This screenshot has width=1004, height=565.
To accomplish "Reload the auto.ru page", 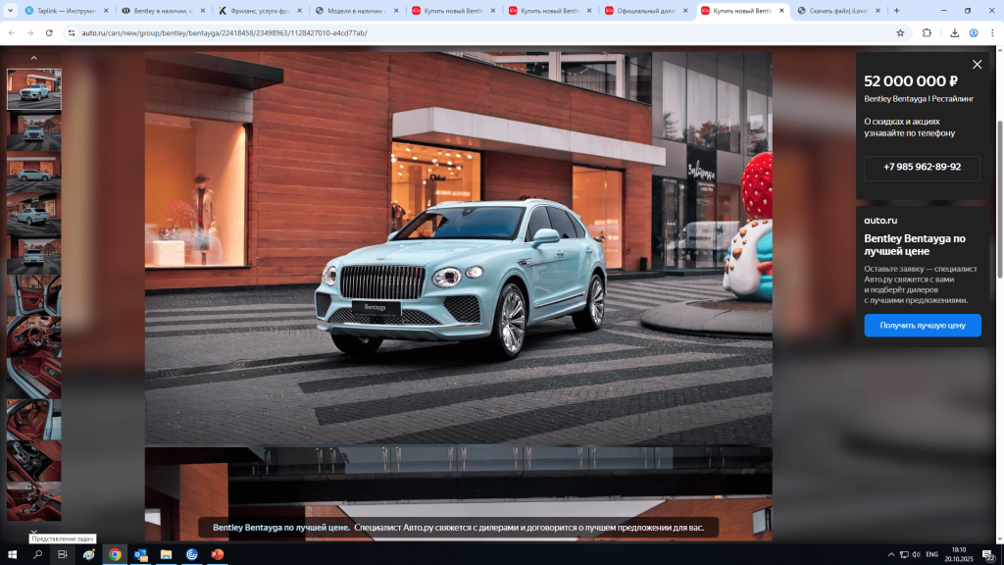I will pos(49,32).
